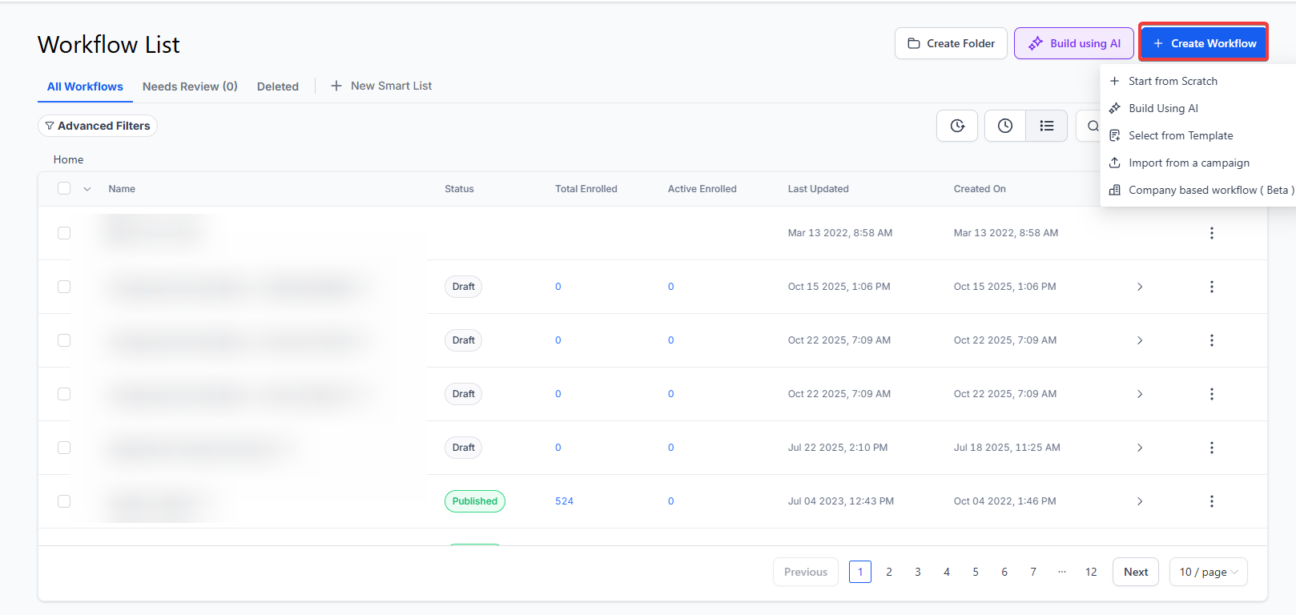
Task: Switch to the plain clock recent view
Action: point(1004,126)
